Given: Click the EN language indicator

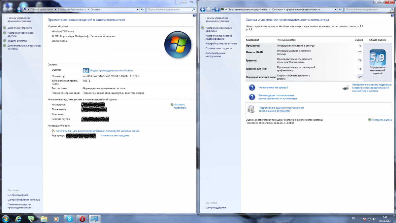Looking at the screenshot, I should tap(353, 219).
